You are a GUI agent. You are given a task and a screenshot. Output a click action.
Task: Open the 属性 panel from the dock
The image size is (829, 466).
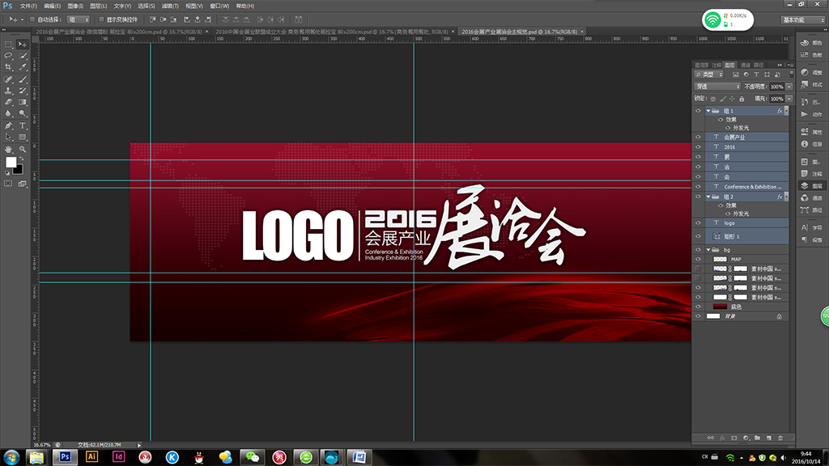click(811, 132)
